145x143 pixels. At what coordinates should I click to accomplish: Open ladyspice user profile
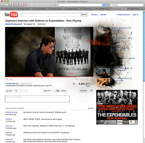(x=9, y=126)
